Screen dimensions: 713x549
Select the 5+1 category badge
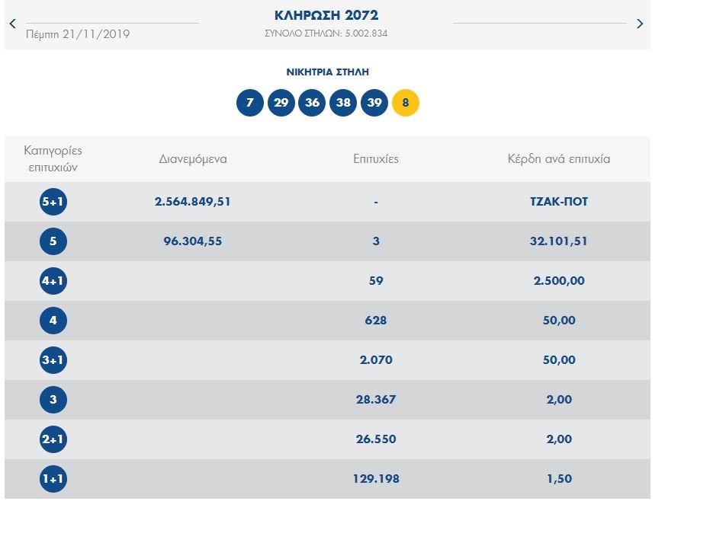(53, 202)
